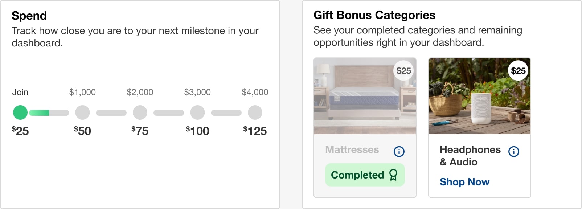Click the $25 badge on headphones image
582x209 pixels.
pos(518,71)
